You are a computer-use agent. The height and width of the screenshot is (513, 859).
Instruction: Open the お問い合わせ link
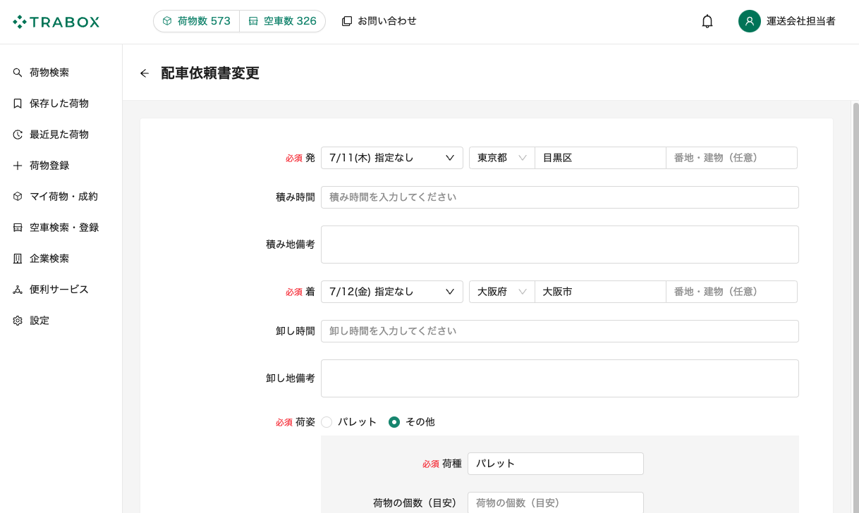coord(379,21)
